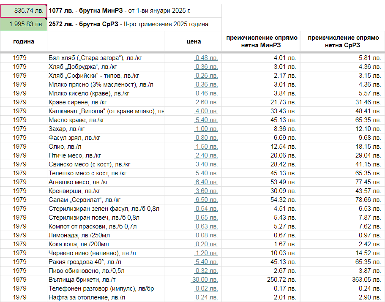Open the 2.40 лв. price link
The width and height of the screenshot is (385, 302).
[x=207, y=155]
